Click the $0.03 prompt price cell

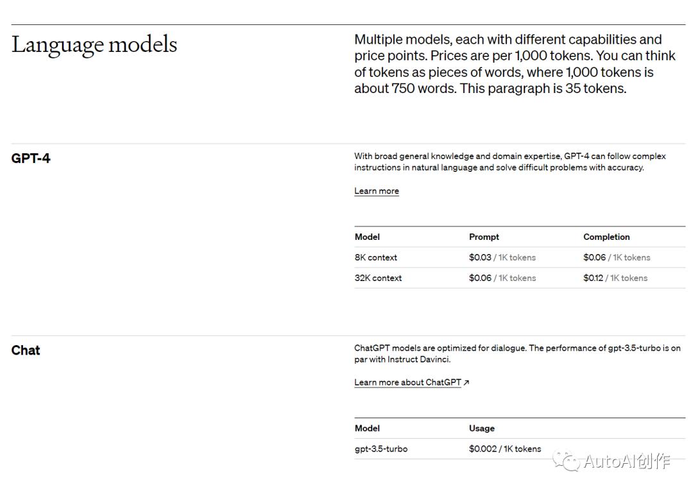[x=502, y=257]
